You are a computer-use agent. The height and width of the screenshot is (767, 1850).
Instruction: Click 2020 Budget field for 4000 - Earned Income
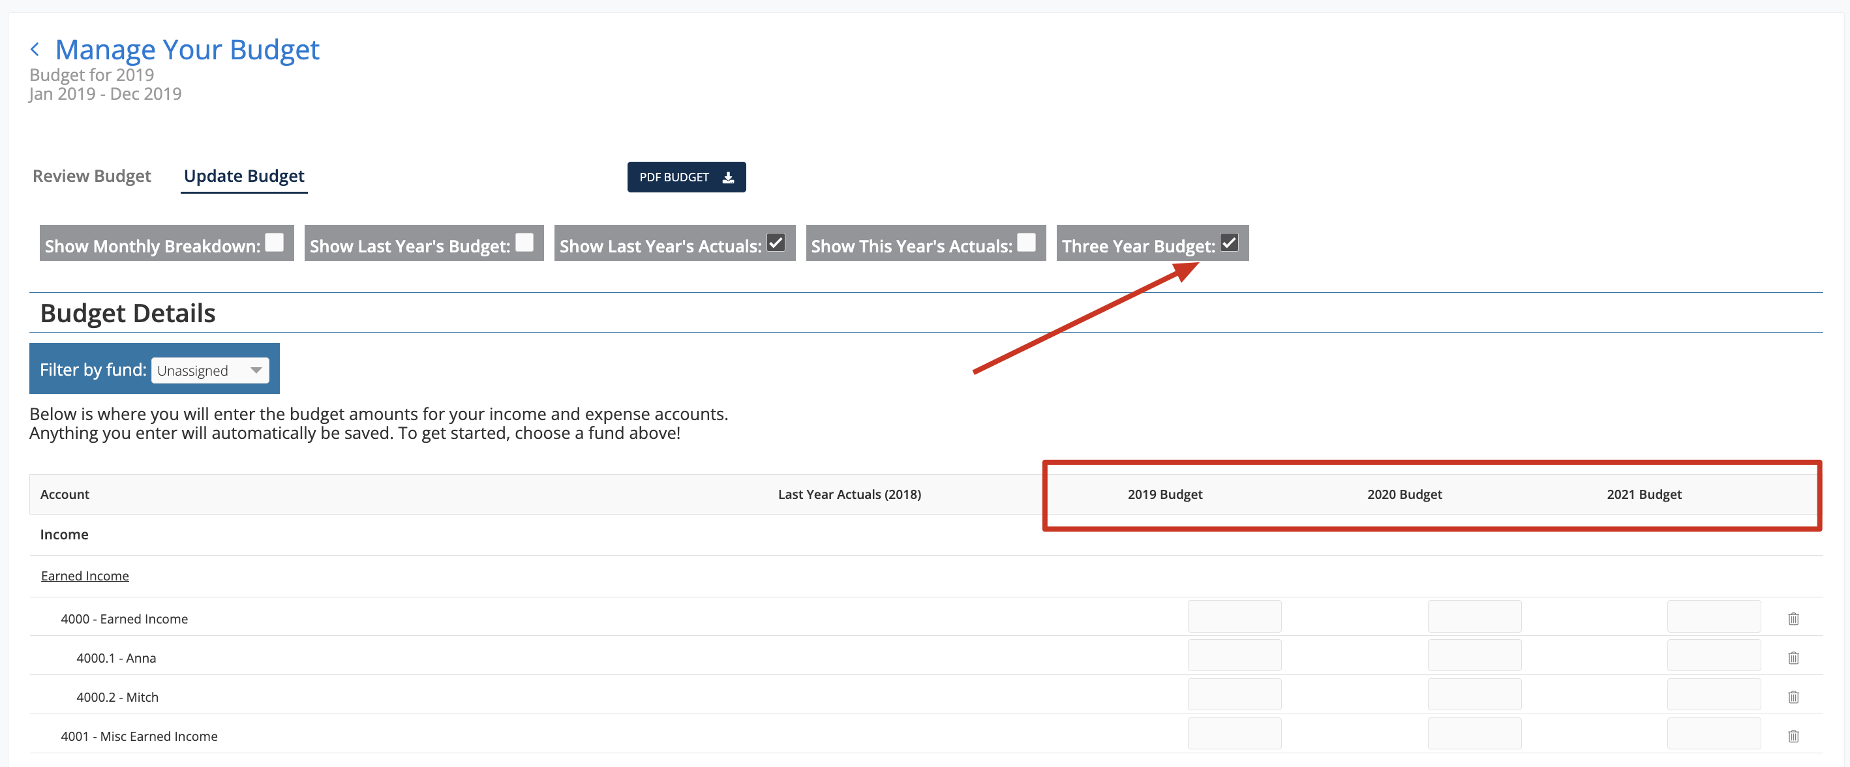tap(1474, 616)
